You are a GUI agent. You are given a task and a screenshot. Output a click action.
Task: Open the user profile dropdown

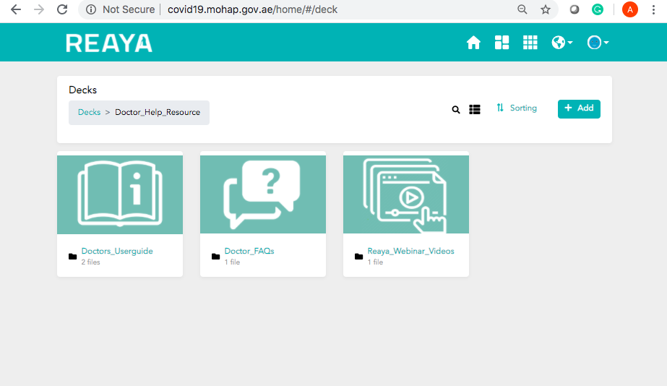coord(597,43)
